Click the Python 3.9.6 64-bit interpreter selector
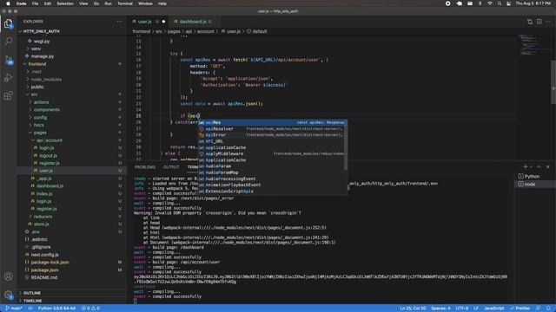 click(x=56, y=309)
